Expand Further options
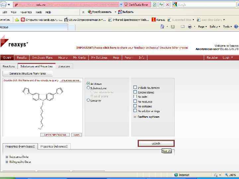Viewport: 239px width, 179px height. pos(135,117)
